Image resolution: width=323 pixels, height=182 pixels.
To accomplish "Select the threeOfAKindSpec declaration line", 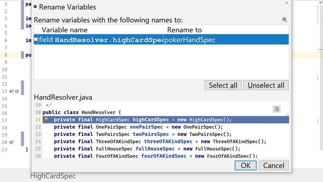I will click(x=166, y=142).
